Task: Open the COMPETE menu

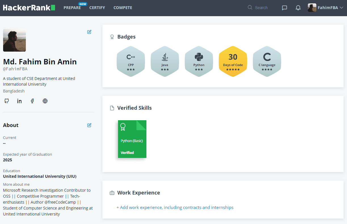Action: [x=123, y=8]
